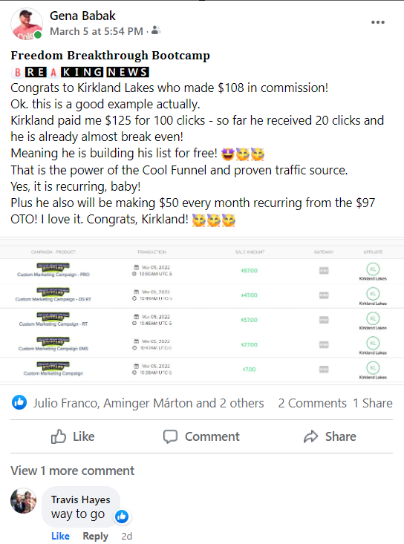Open Gena Babak's profile name link
The width and height of the screenshot is (404, 544).
coord(82,16)
